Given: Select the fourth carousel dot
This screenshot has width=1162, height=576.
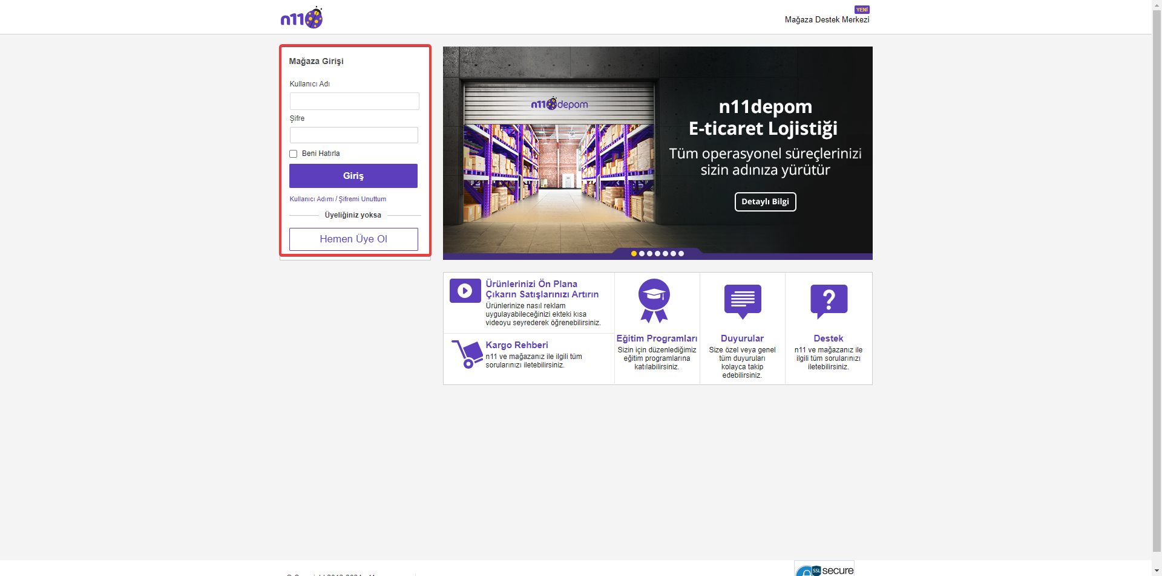Looking at the screenshot, I should (657, 254).
